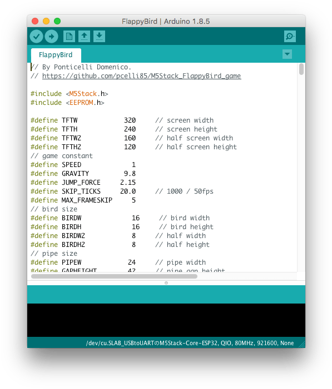This screenshot has height=389, width=332.
Task: Click the SPEED define name
Action: (x=71, y=165)
